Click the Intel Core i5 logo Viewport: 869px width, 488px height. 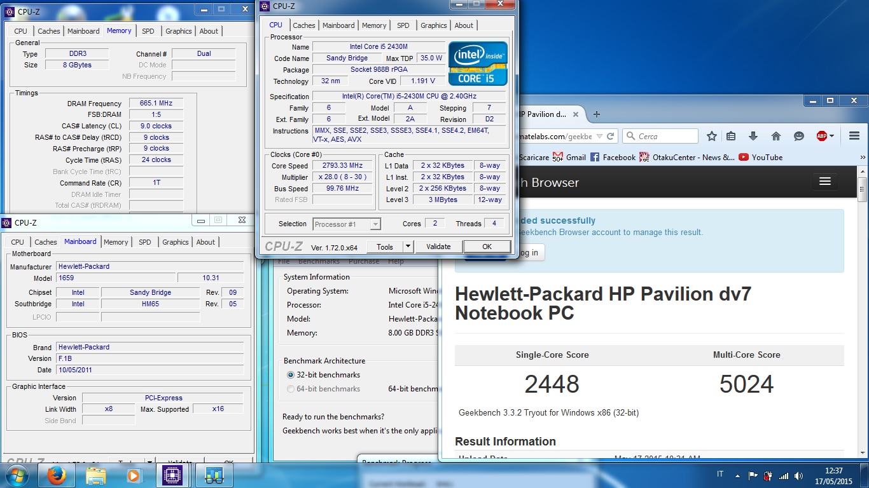[478, 64]
